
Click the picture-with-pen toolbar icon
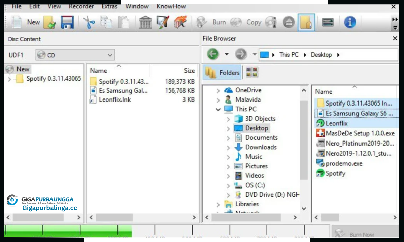coord(163,22)
